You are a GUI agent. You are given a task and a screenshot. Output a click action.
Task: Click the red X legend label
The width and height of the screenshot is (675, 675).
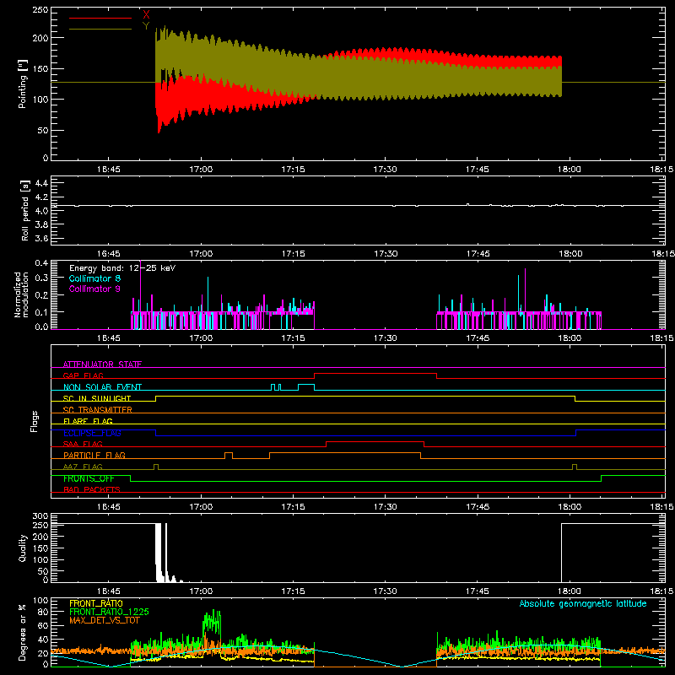[146, 14]
